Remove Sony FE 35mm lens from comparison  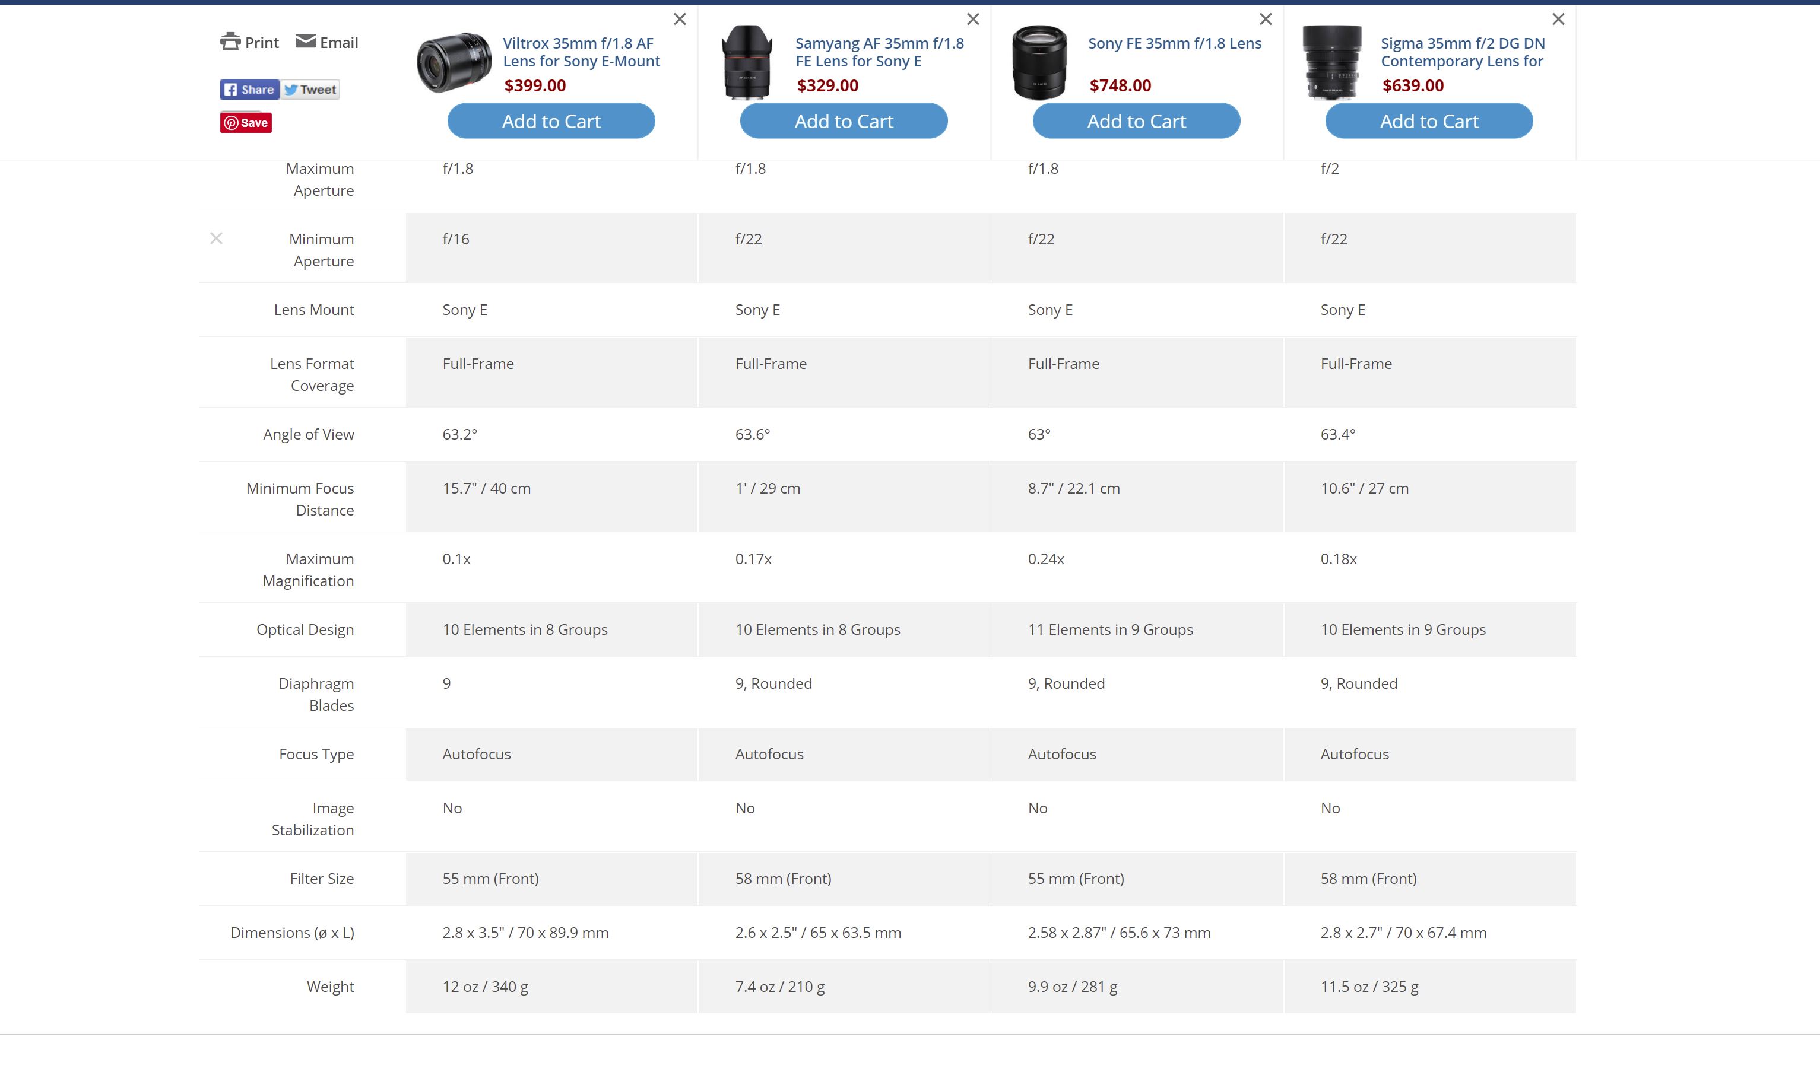pyautogui.click(x=1265, y=20)
